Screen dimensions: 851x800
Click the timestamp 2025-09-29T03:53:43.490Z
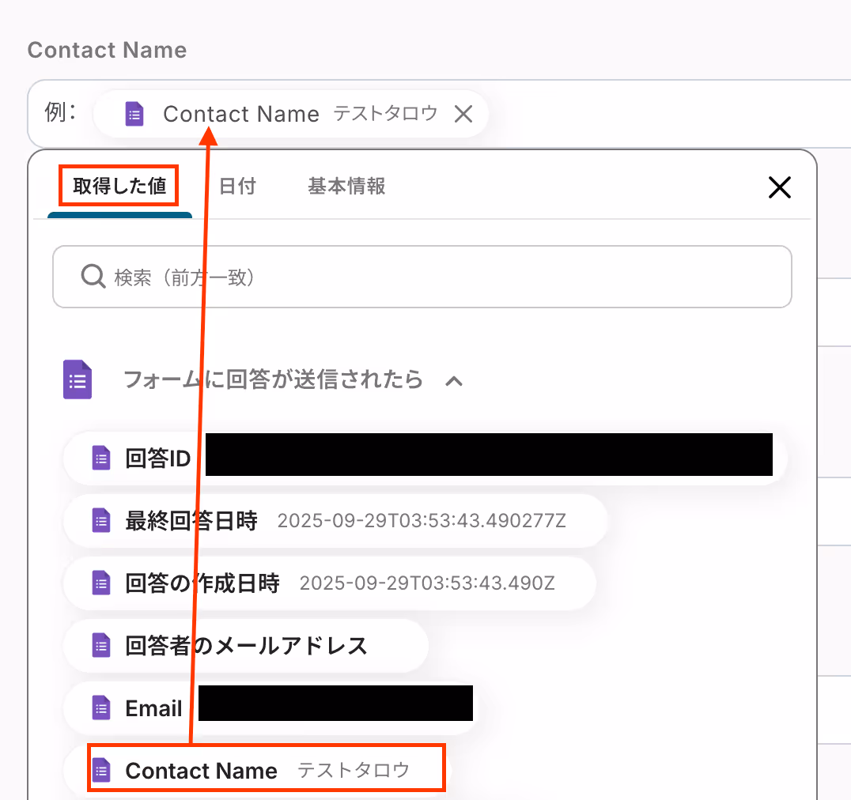coord(427,583)
